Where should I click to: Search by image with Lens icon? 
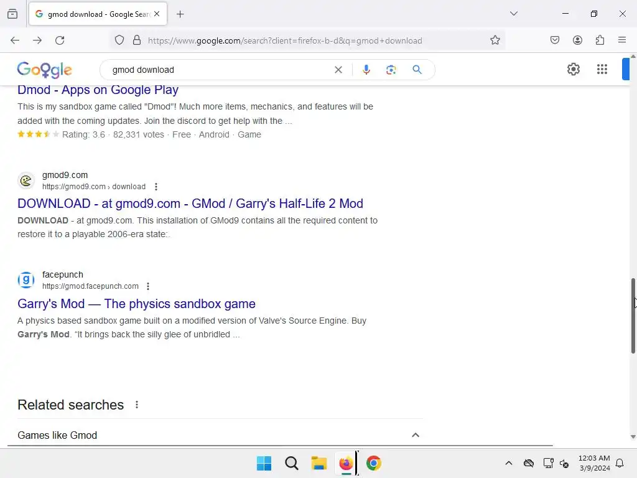(x=391, y=70)
